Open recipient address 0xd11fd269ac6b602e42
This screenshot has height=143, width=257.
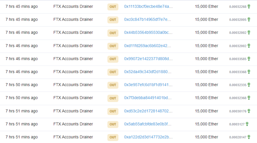[x=148, y=46]
